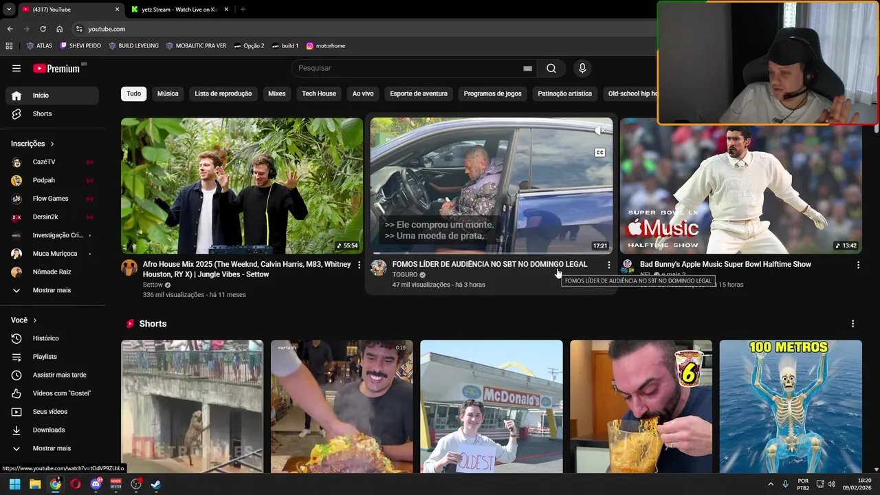This screenshot has height=495, width=880.
Task: Toggle closed captions on TOGURO preview
Action: click(x=599, y=153)
